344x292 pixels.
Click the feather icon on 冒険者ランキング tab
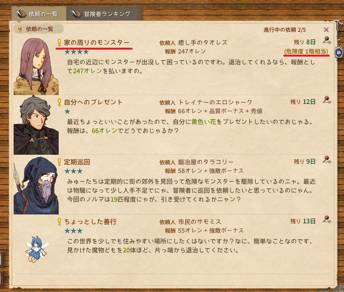(76, 14)
